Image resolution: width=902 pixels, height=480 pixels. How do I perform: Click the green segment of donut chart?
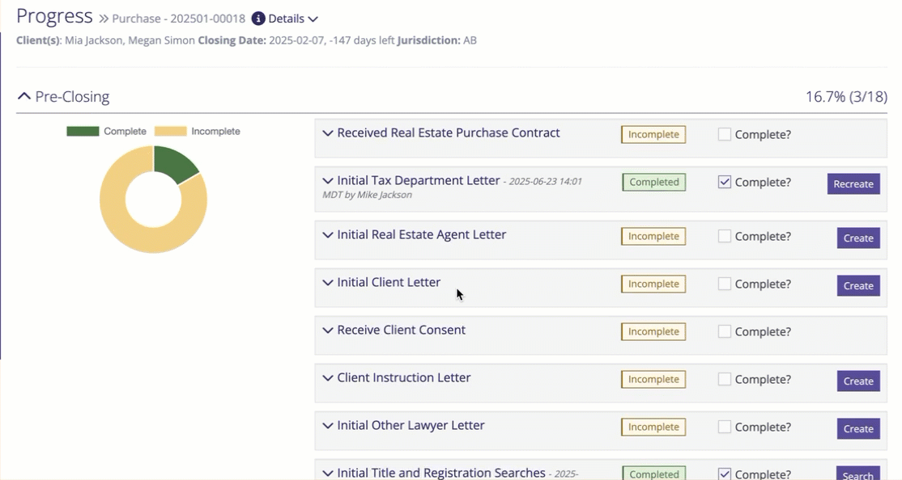tap(173, 162)
